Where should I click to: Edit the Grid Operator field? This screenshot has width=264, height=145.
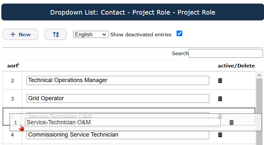pos(118,99)
